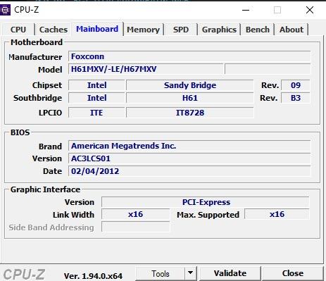Click the H61MXV model field
The height and width of the screenshot is (281, 326).
(146, 69)
